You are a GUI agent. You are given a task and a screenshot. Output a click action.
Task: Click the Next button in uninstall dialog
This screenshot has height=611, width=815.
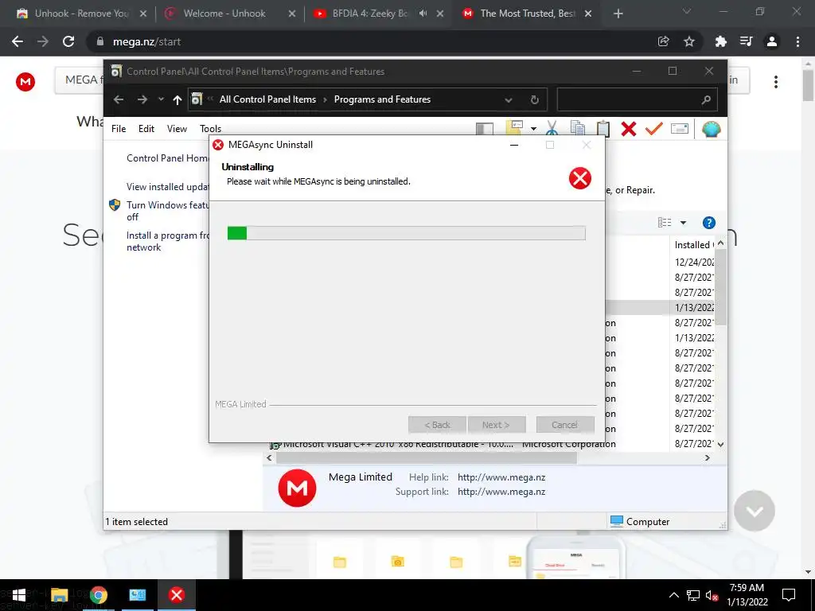(497, 425)
